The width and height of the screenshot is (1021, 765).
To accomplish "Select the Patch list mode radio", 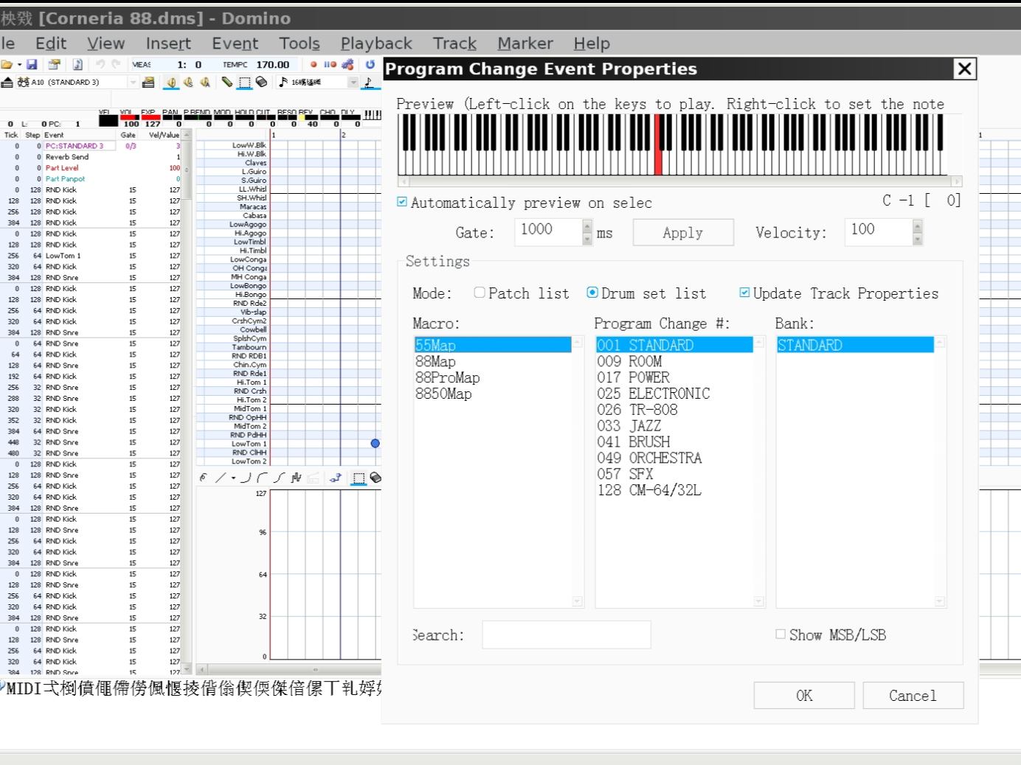I will pos(480,293).
